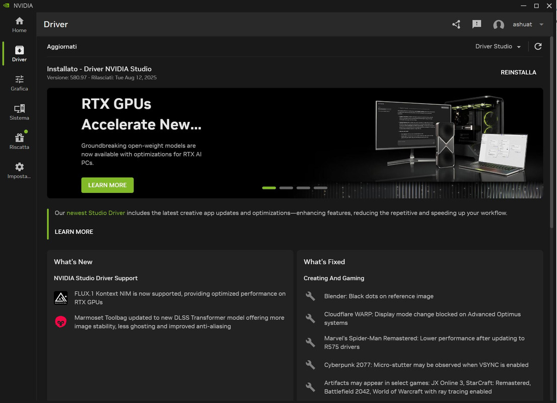Click the NVIDIA logo in title bar
This screenshot has height=403, width=557.
(x=6, y=6)
